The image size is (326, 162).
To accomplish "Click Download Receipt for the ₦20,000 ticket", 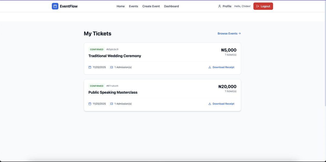I will coord(223,104).
